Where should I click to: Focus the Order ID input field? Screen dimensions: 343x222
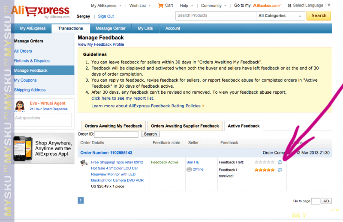[x=116, y=134]
